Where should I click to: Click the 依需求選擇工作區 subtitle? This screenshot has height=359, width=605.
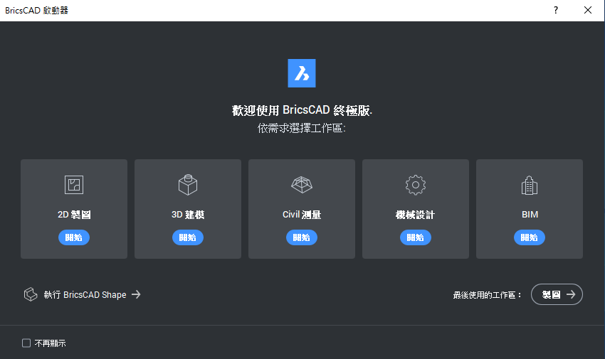(302, 128)
